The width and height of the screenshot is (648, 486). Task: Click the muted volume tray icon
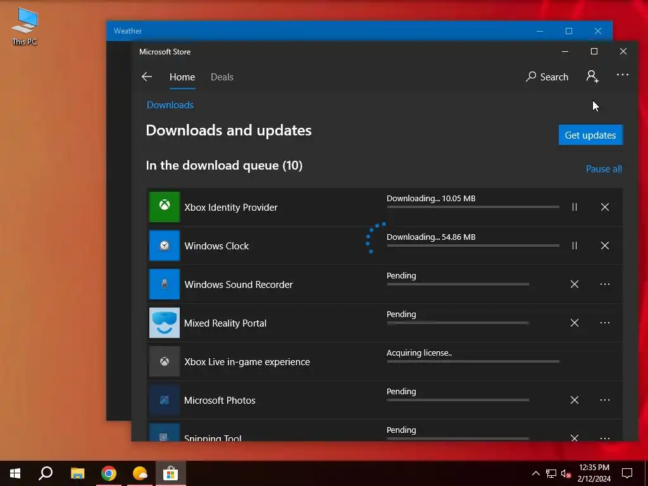tap(566, 473)
